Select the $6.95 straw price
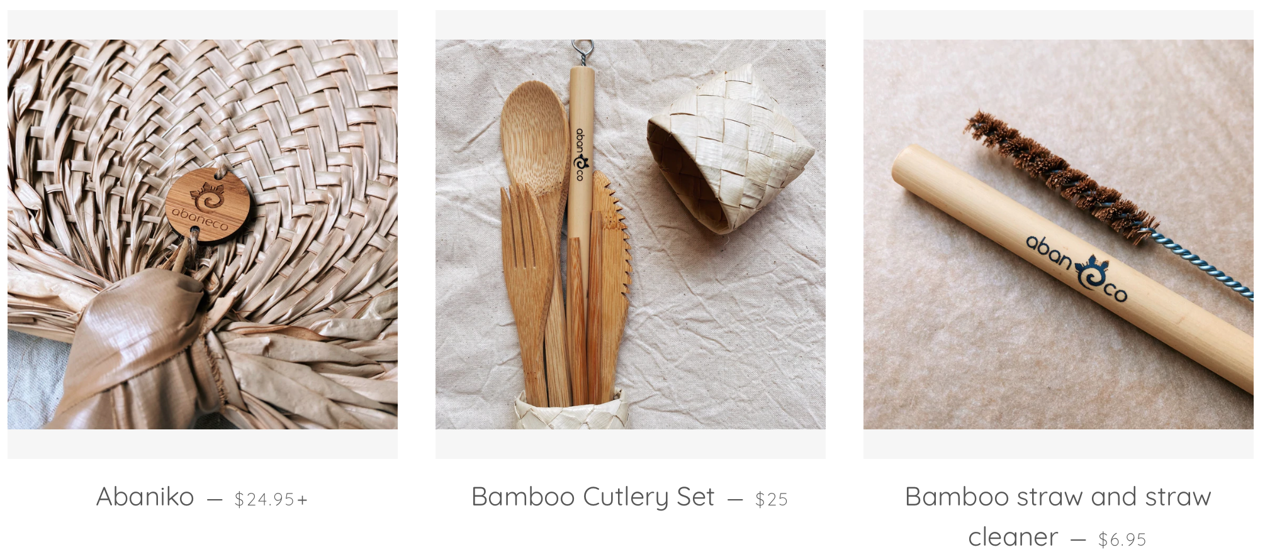The height and width of the screenshot is (557, 1265). tap(1122, 539)
